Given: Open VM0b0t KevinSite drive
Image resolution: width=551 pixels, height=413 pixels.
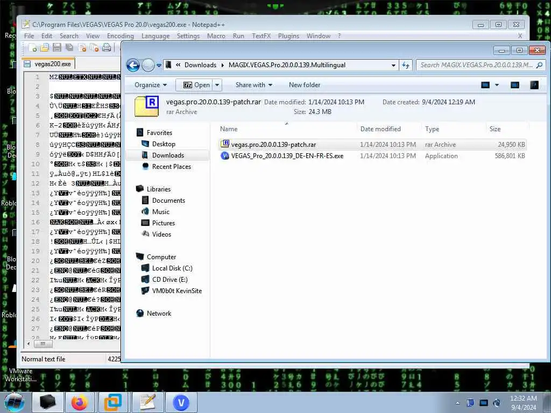Looking at the screenshot, I should pos(176,291).
